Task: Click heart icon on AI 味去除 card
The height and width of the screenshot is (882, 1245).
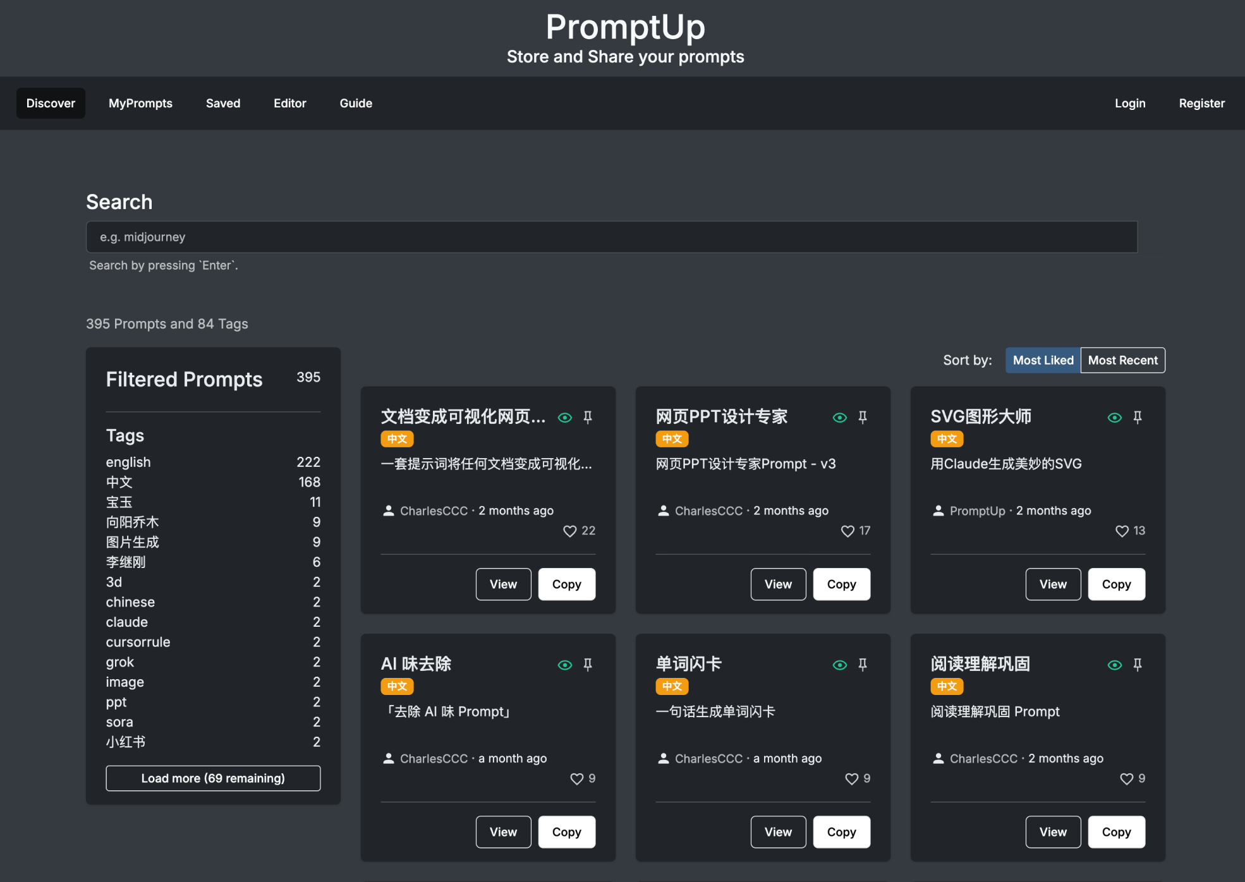Action: pos(577,779)
